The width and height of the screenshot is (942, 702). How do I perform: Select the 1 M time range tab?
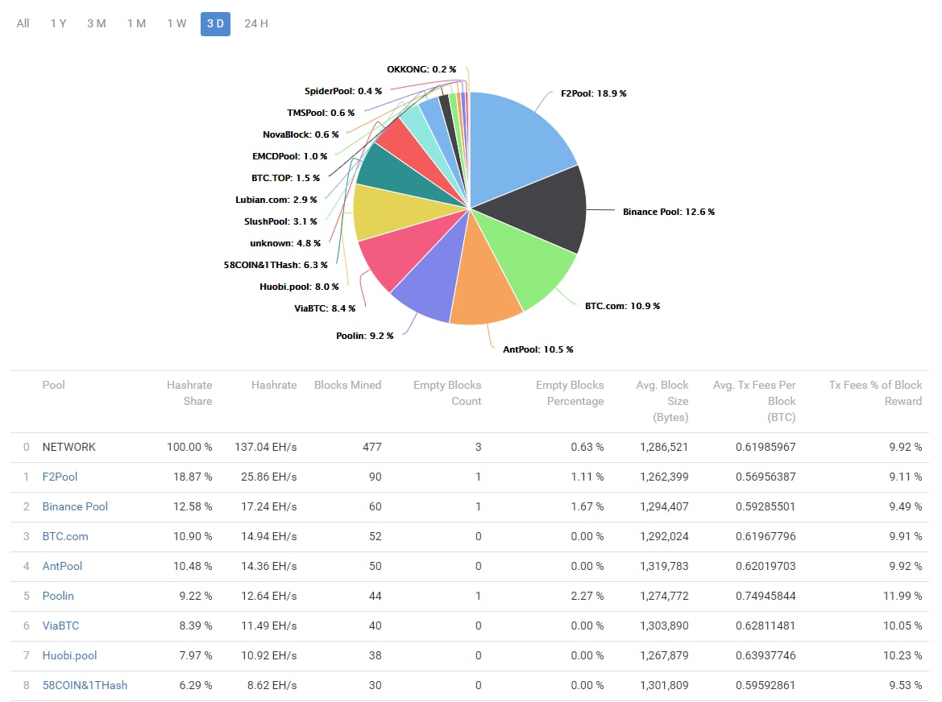(x=137, y=24)
